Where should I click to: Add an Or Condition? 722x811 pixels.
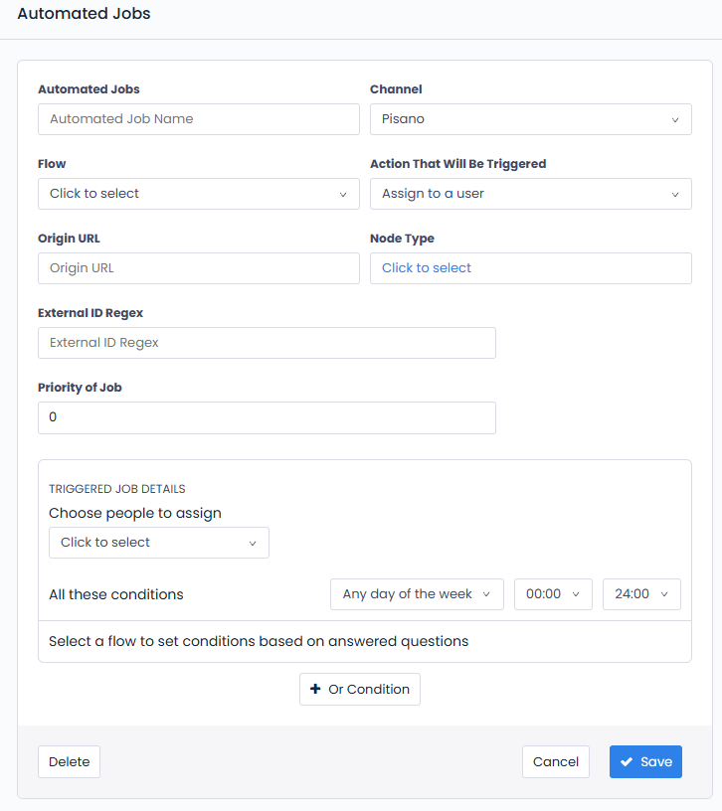click(x=360, y=690)
